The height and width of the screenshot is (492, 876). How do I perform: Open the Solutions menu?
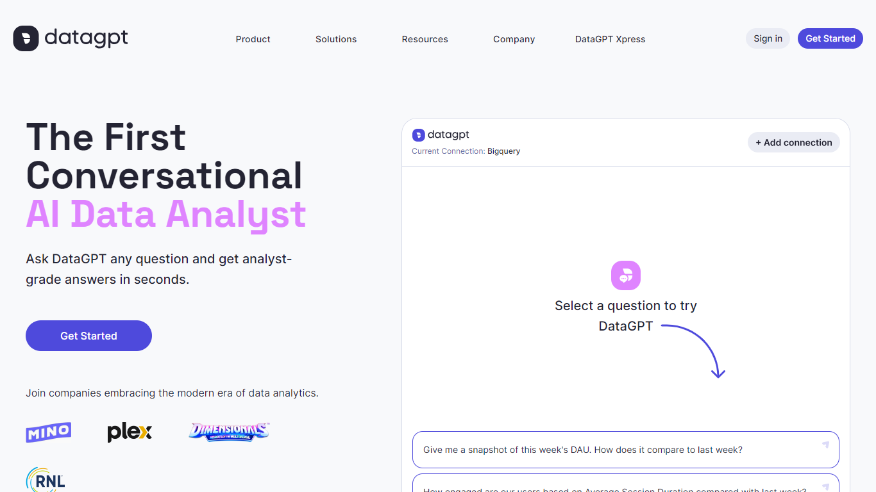tap(336, 39)
